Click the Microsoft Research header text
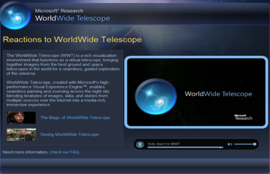The width and height of the screenshot is (270, 174). pos(59,11)
